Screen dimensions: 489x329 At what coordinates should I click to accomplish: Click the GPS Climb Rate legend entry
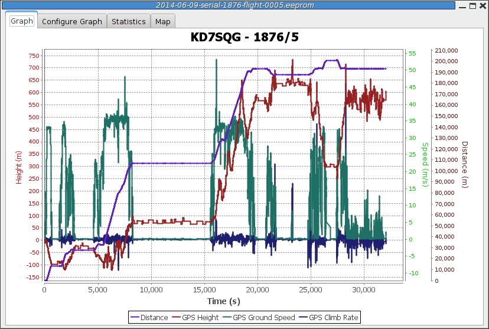(328, 317)
